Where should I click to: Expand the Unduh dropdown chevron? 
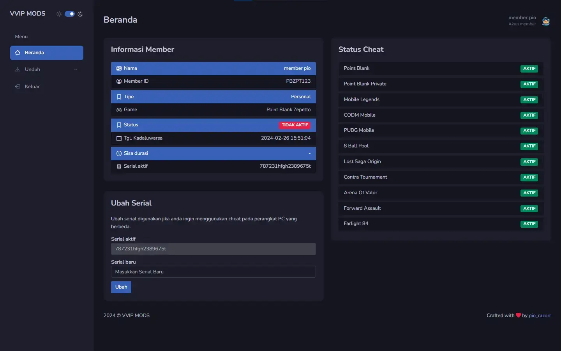tap(76, 69)
